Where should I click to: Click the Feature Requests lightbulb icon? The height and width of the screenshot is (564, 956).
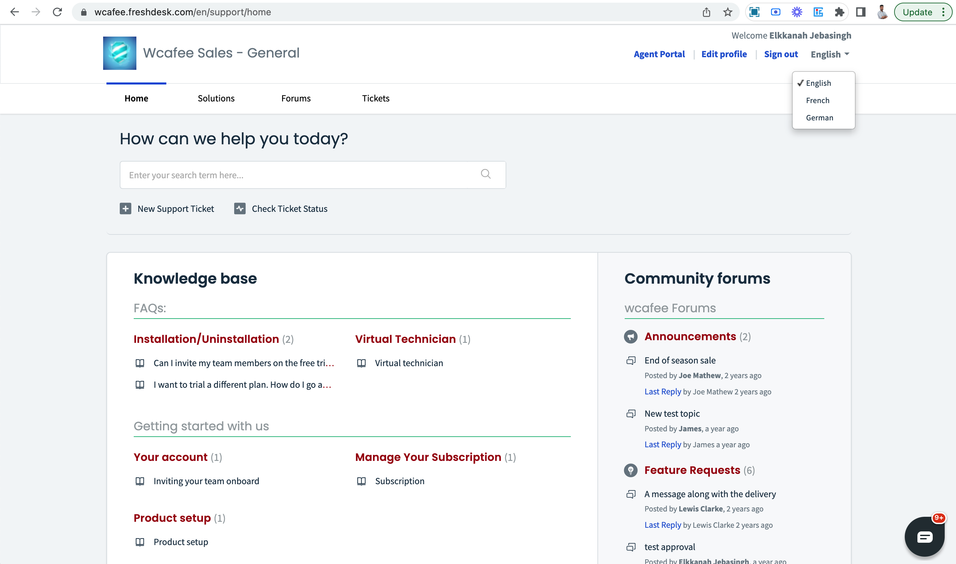pos(630,470)
